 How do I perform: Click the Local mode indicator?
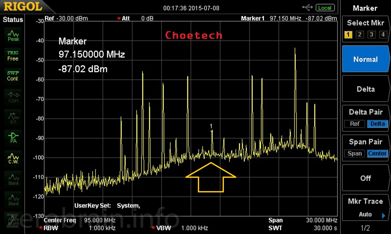pos(325,8)
